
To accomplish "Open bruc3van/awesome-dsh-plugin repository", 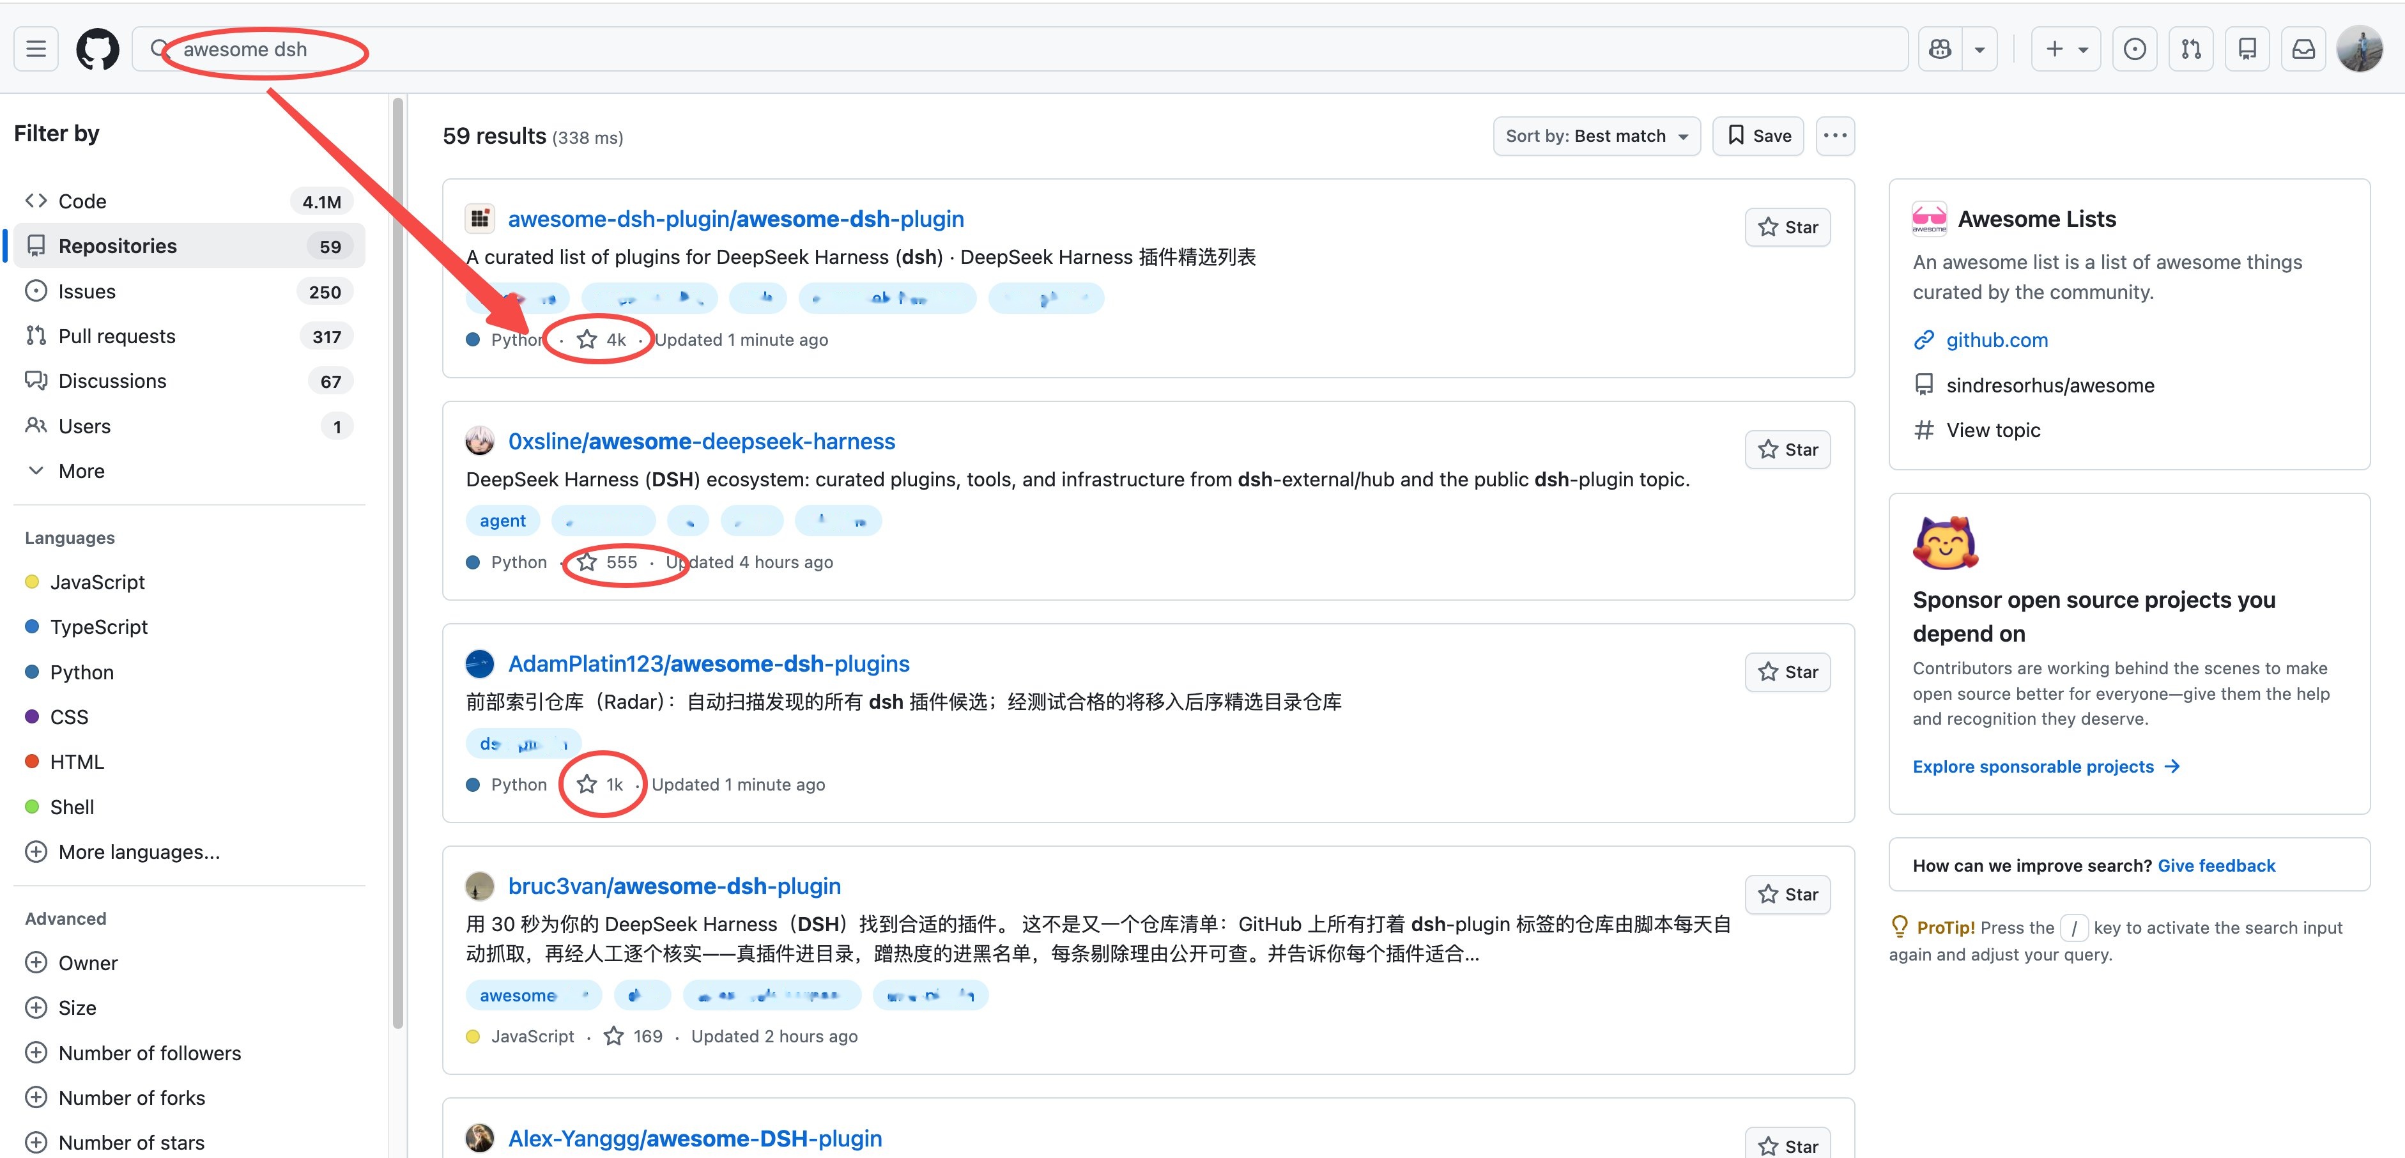I will (x=674, y=885).
